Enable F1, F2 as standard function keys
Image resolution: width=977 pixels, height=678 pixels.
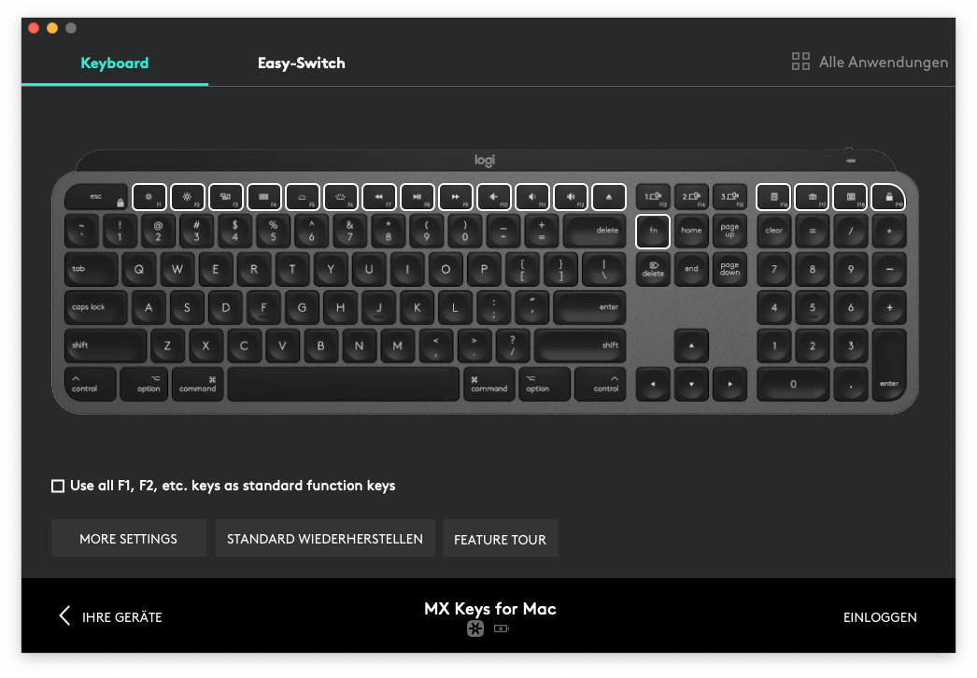pyautogui.click(x=58, y=486)
